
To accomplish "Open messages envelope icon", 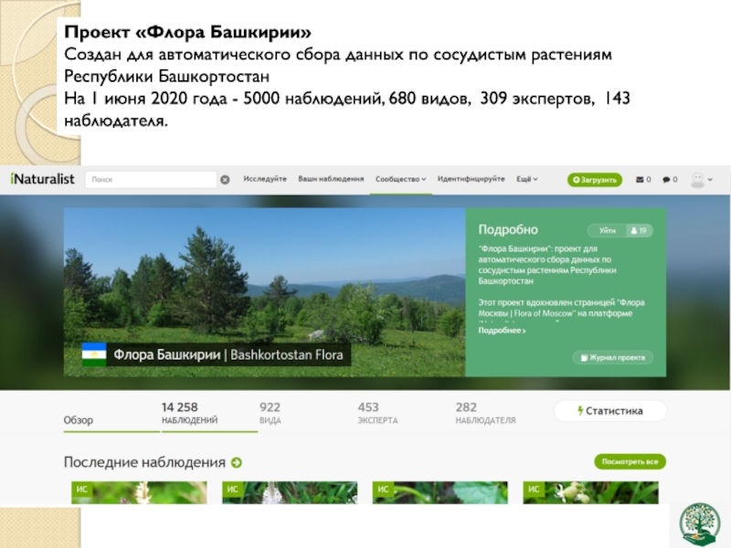I will click(x=642, y=180).
